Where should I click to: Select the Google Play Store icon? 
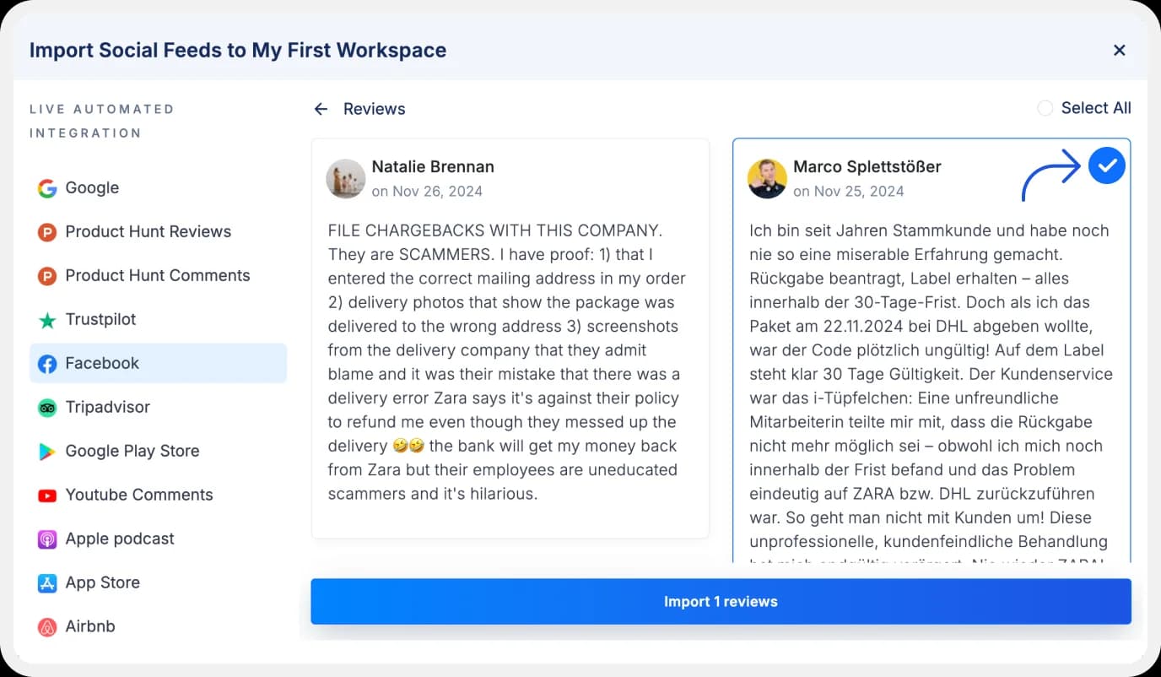(x=48, y=451)
